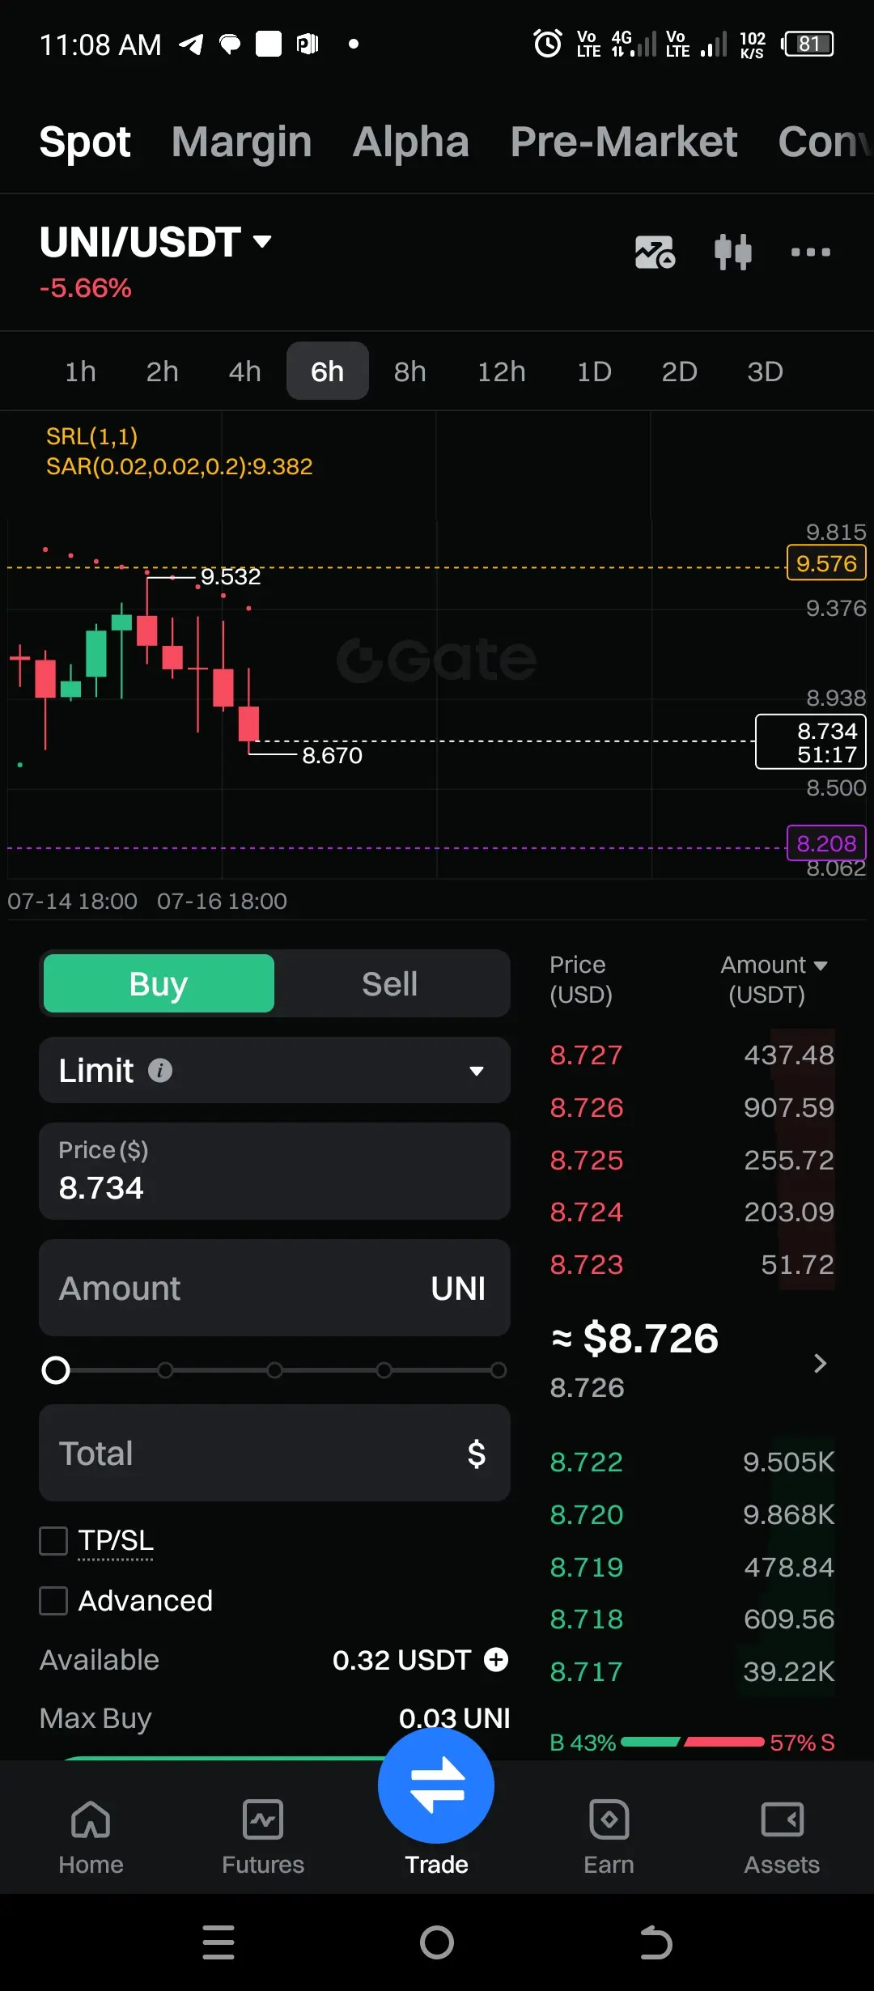The height and width of the screenshot is (1991, 874).
Task: Tap the Limit order info icon
Action: tap(160, 1071)
